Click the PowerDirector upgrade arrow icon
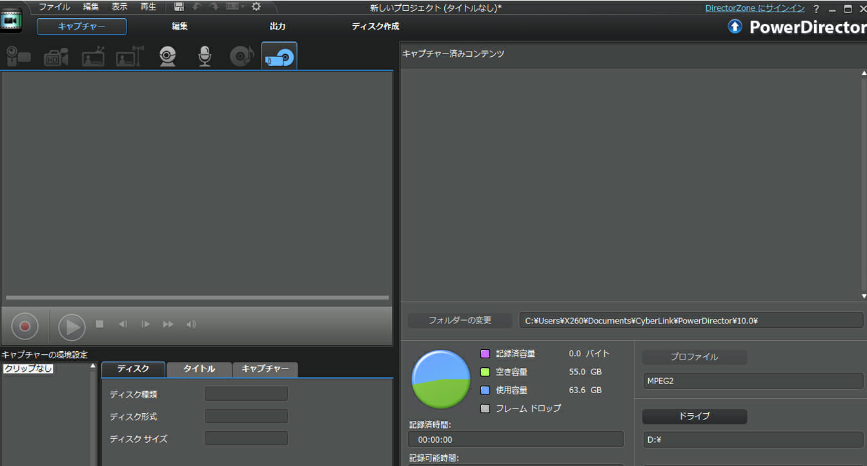The height and width of the screenshot is (466, 867). (x=735, y=26)
